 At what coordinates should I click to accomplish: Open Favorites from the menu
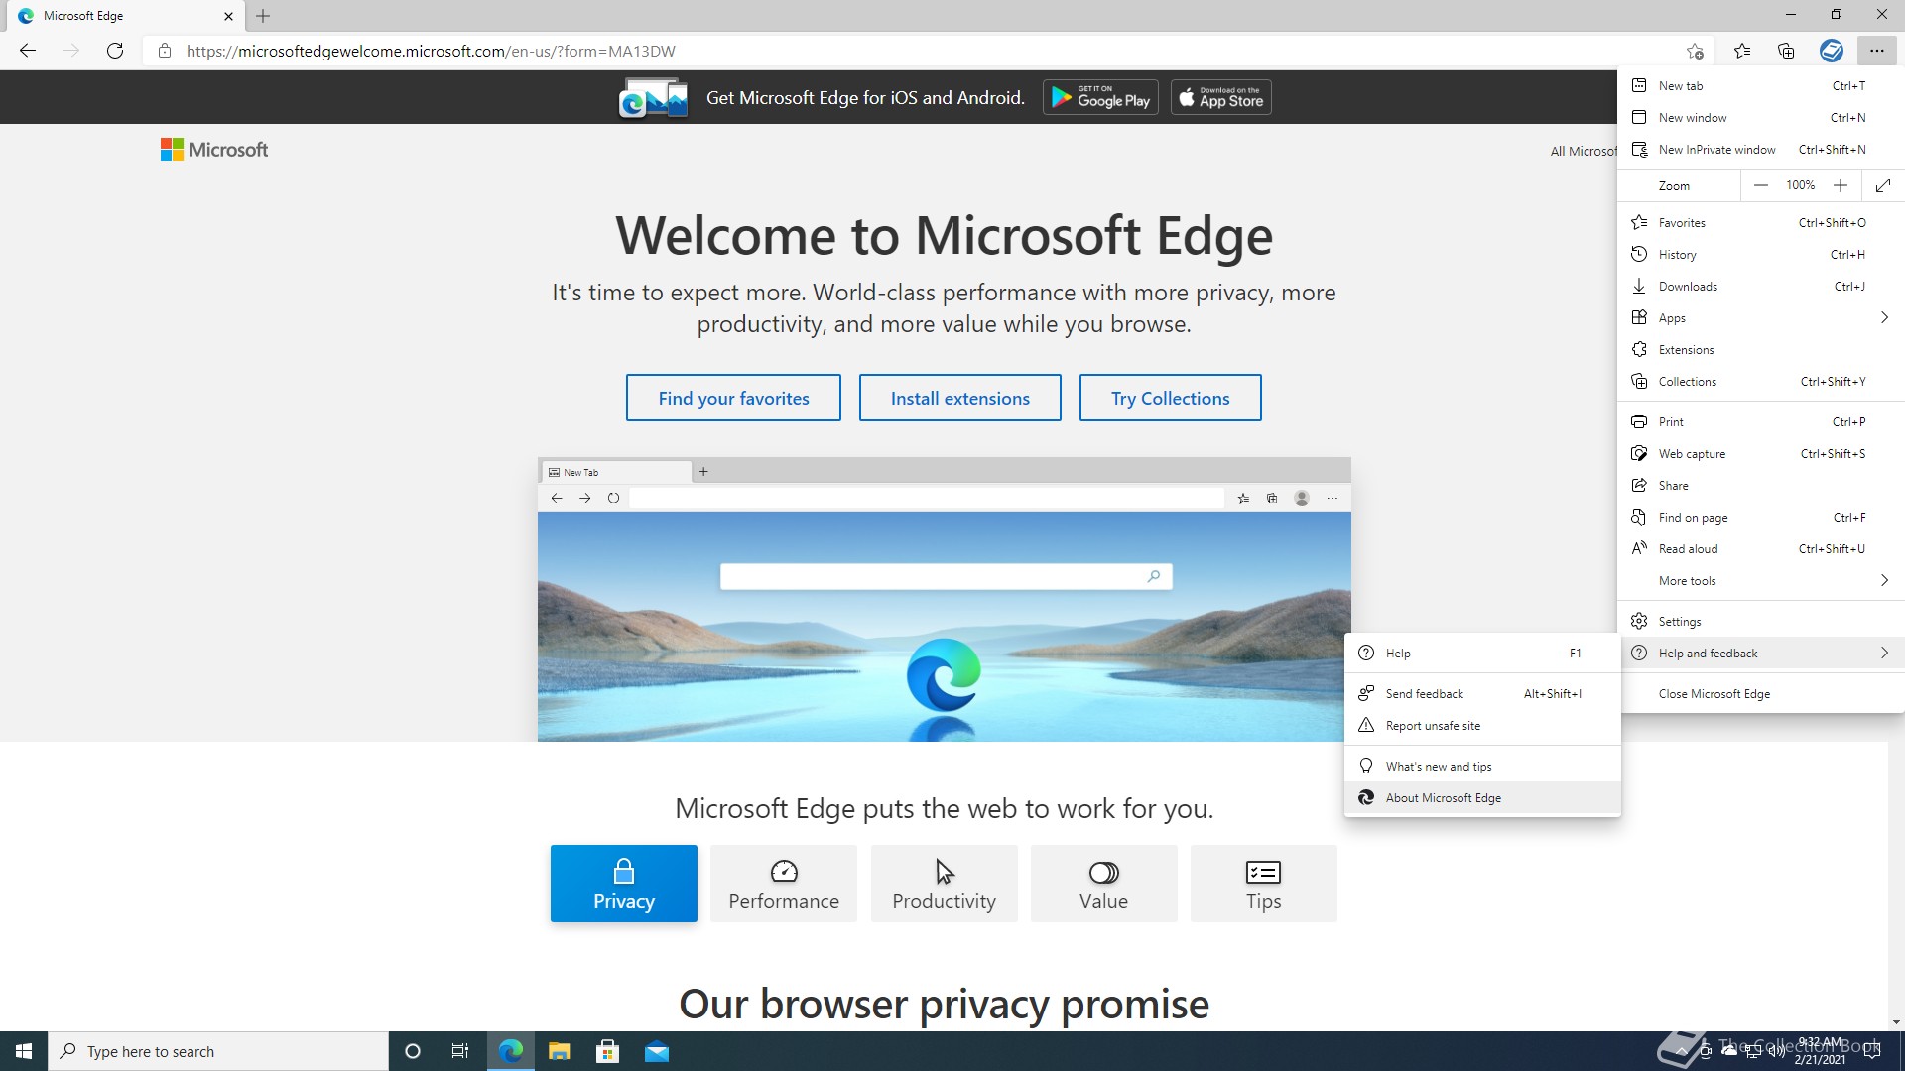1761,223
